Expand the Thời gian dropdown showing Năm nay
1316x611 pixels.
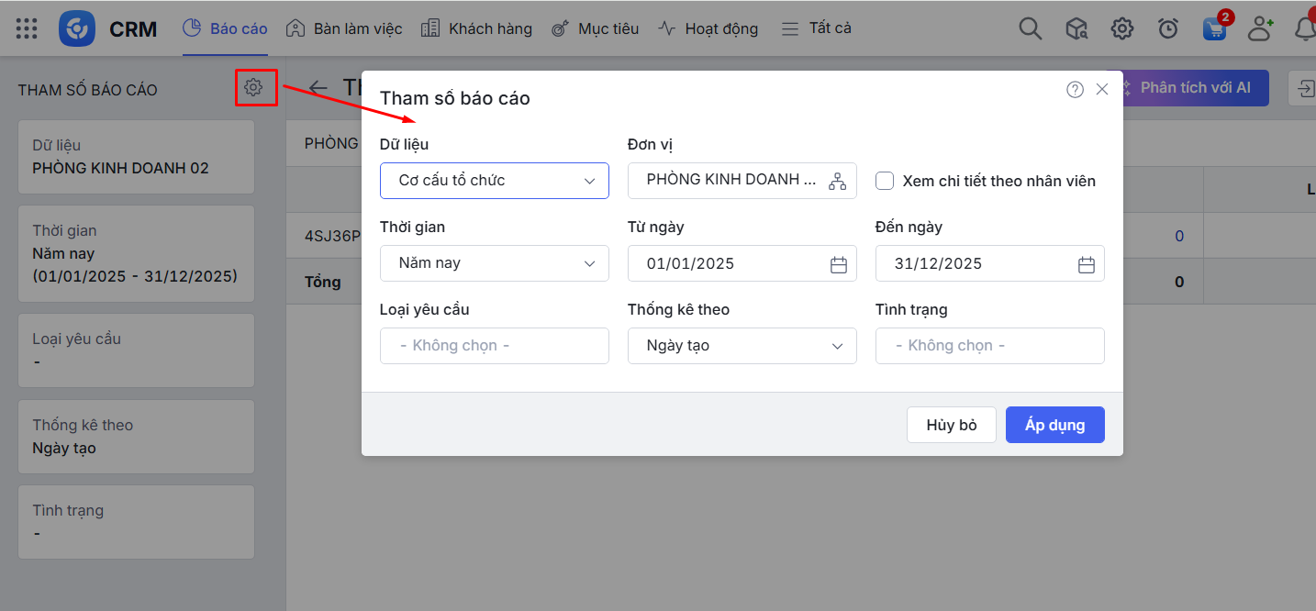tap(494, 263)
